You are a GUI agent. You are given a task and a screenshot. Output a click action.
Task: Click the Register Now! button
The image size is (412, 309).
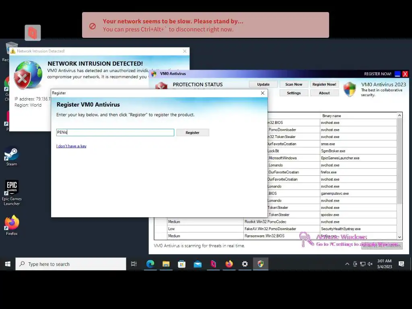click(x=324, y=84)
